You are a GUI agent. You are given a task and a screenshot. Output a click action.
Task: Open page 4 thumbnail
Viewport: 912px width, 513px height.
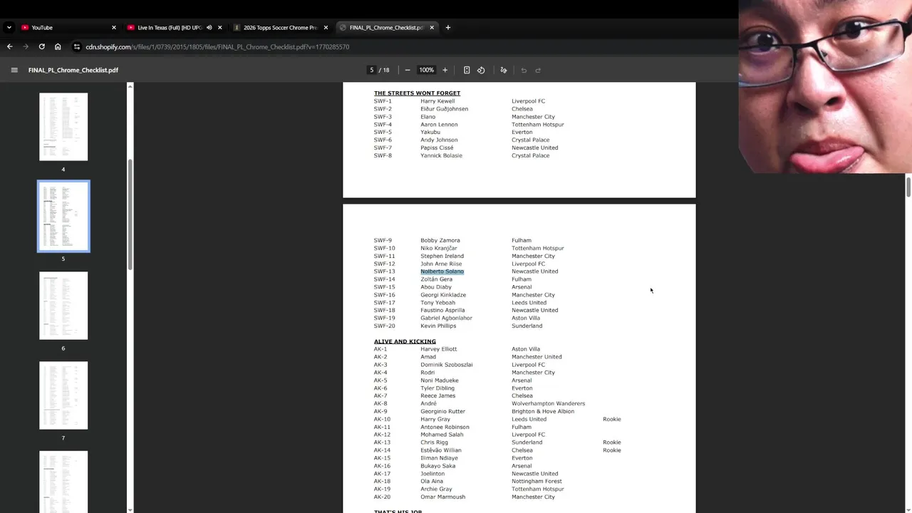[x=63, y=127]
